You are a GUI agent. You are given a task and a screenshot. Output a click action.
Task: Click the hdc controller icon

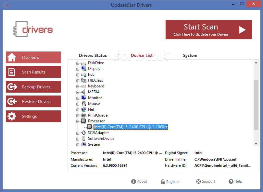pyautogui.click(x=84, y=75)
